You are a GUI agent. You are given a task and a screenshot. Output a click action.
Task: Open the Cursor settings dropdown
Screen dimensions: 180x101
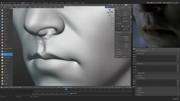click(x=61, y=7)
